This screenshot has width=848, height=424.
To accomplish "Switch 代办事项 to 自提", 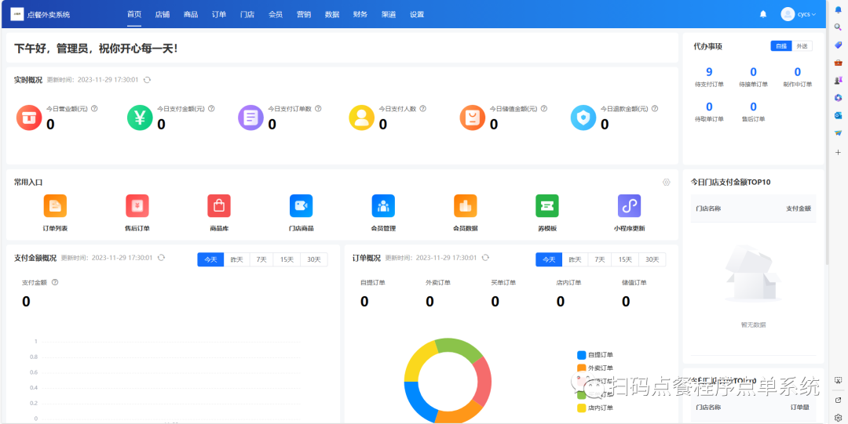I will coord(781,46).
